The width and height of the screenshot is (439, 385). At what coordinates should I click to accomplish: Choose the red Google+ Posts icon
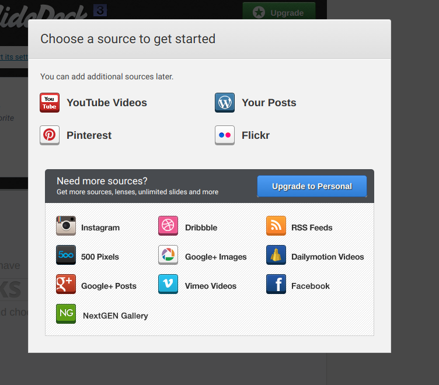pyautogui.click(x=66, y=284)
